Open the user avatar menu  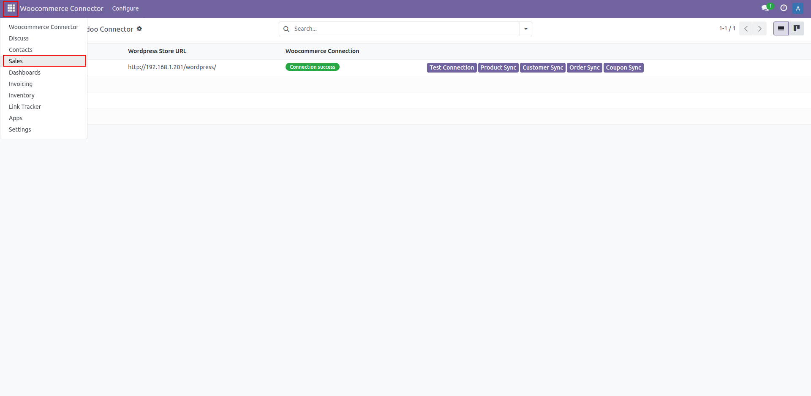[x=798, y=8]
